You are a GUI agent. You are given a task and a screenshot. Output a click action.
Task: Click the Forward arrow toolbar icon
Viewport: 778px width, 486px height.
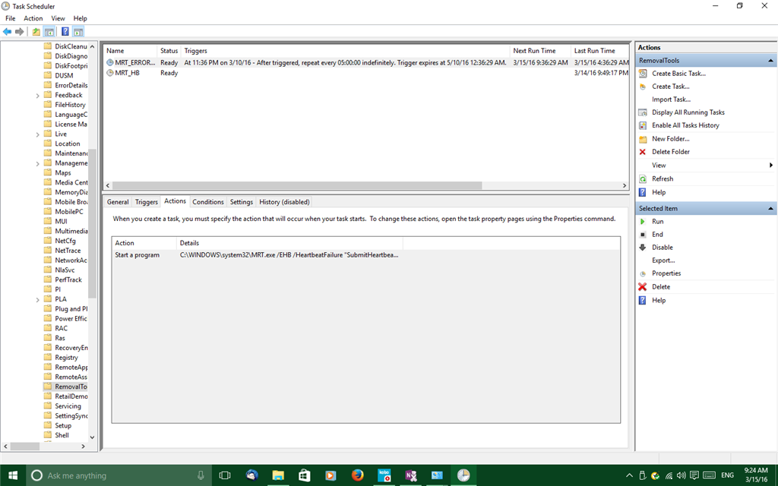pos(19,32)
